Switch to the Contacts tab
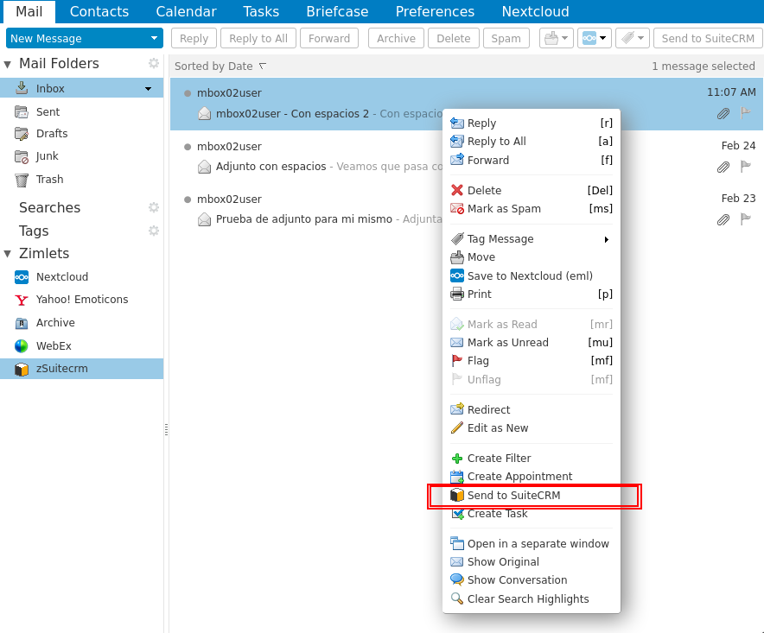This screenshot has height=633, width=764. click(99, 11)
